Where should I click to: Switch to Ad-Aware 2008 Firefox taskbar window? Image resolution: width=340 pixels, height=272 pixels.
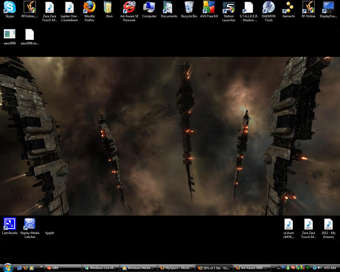tap(252, 268)
